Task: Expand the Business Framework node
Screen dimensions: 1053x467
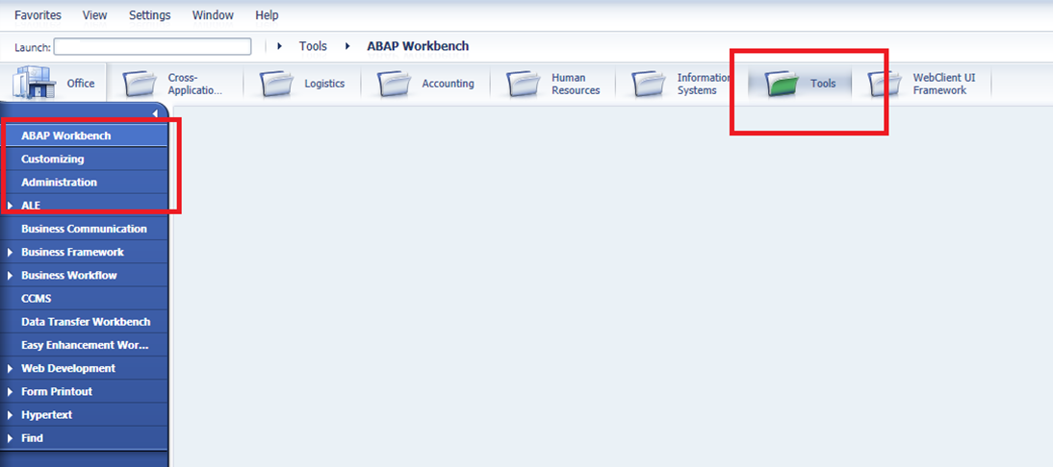Action: [x=10, y=253]
